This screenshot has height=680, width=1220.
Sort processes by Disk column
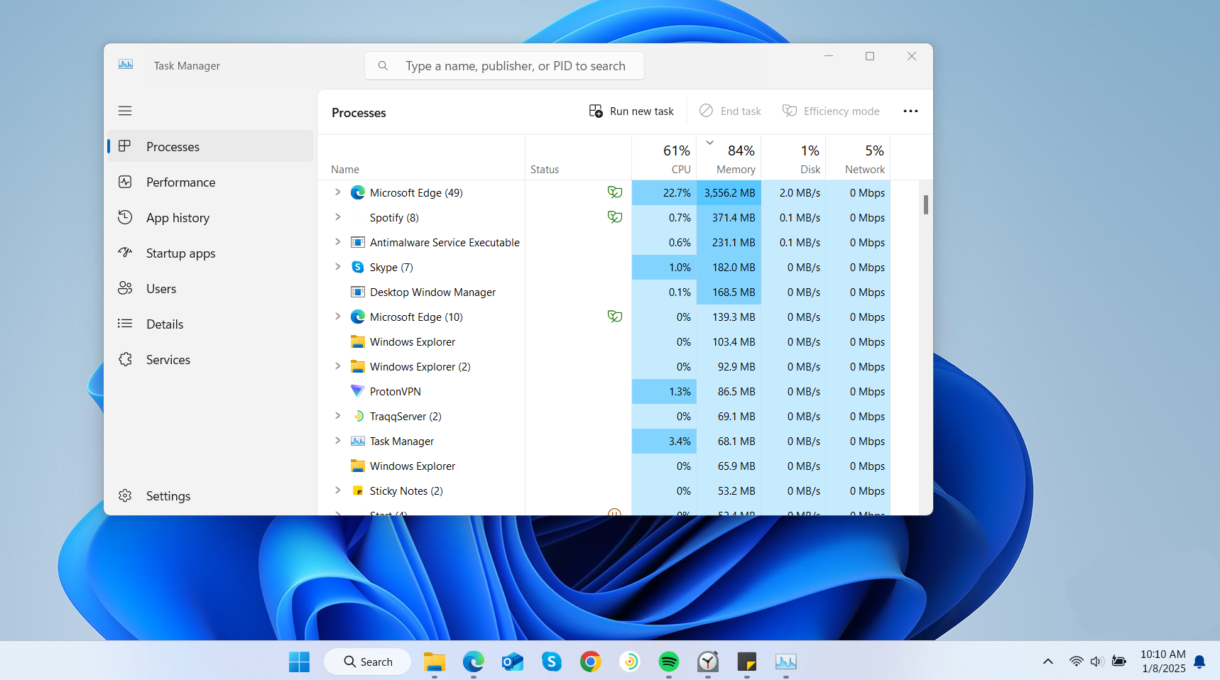tap(793, 158)
